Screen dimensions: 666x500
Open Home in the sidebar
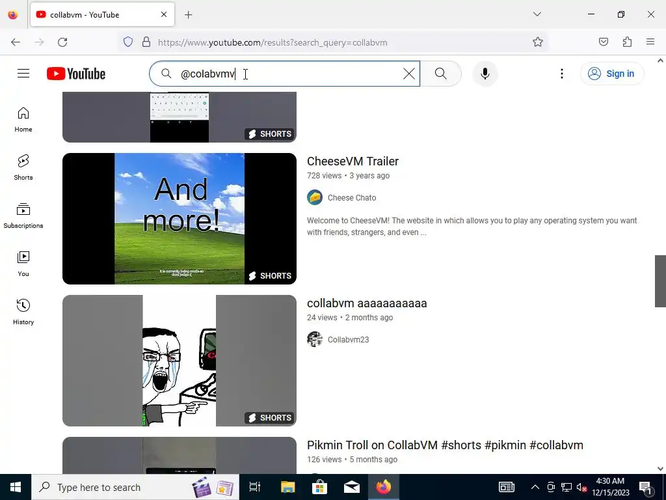pos(23,120)
